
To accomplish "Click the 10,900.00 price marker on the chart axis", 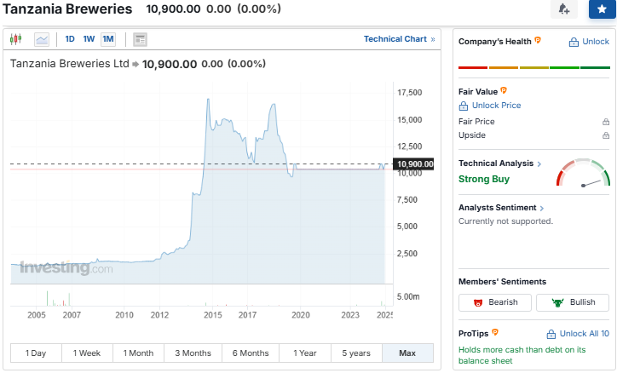I will coord(415,164).
